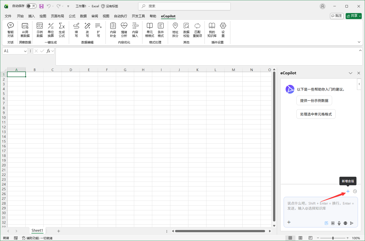
Task: Collapse the ribbon using the chevron
Action: pos(359,42)
